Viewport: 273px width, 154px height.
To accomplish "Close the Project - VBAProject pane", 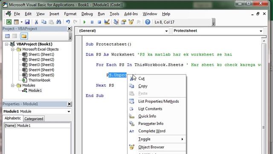I will point(69,29).
